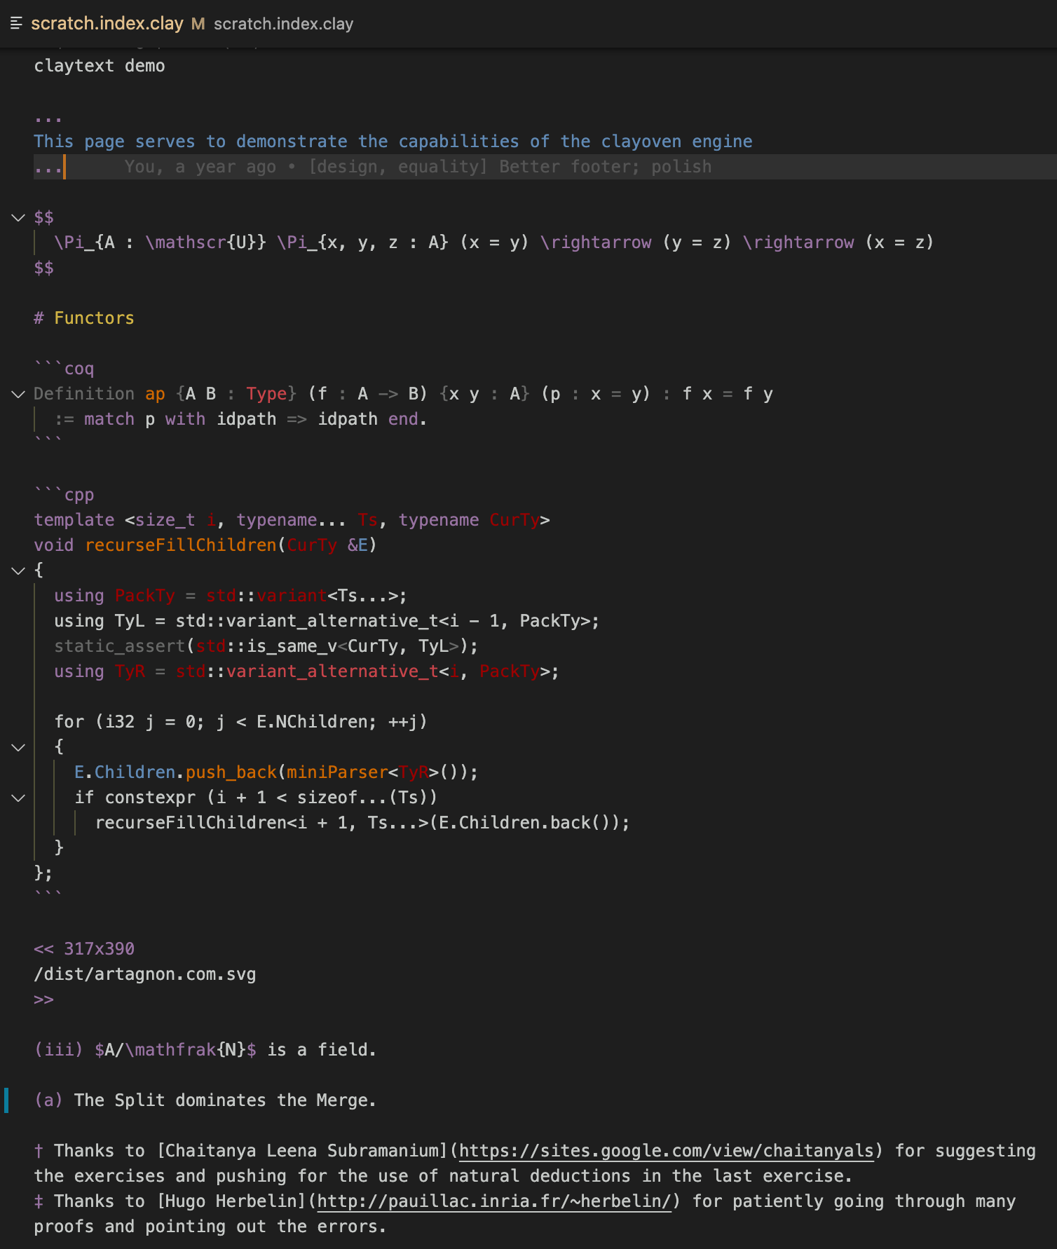The width and height of the screenshot is (1057, 1249).
Task: Click the 'match p with idpath' line
Action: (240, 419)
